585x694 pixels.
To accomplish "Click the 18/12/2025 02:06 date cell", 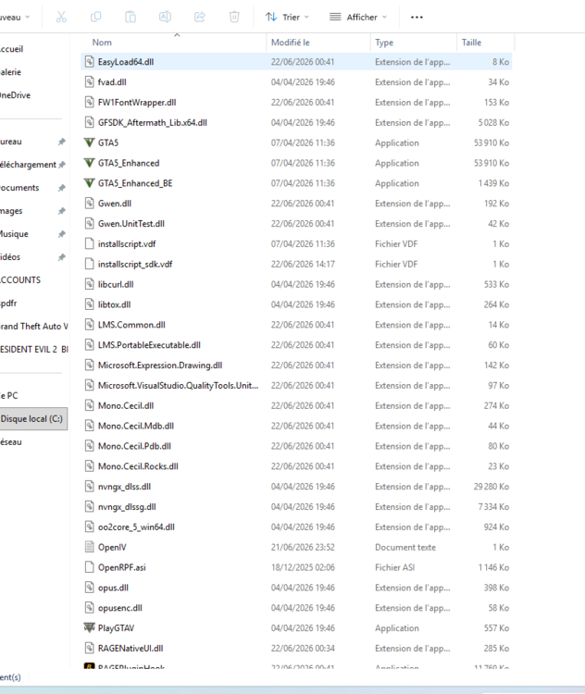I will pyautogui.click(x=303, y=567).
